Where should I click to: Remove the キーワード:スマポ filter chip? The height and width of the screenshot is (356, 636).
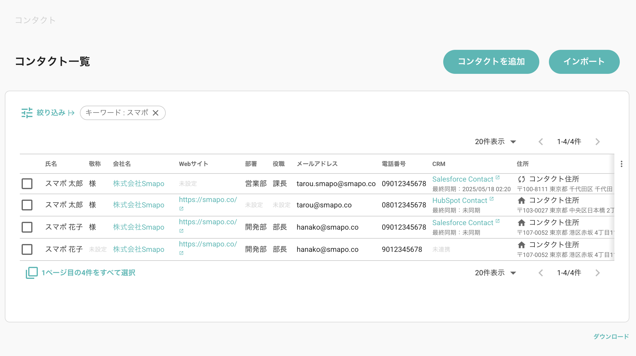[x=156, y=113]
